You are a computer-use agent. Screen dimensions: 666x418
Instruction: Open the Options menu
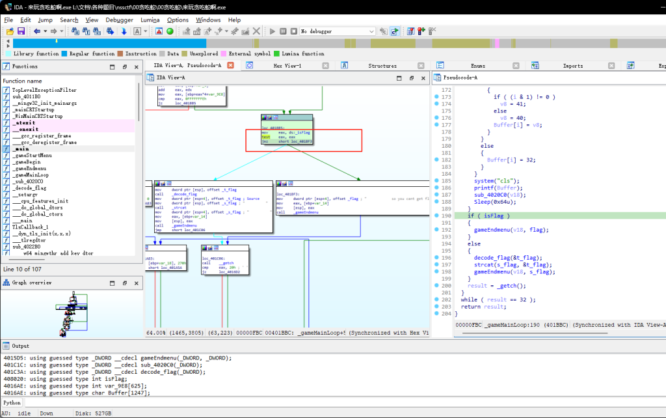(x=178, y=20)
